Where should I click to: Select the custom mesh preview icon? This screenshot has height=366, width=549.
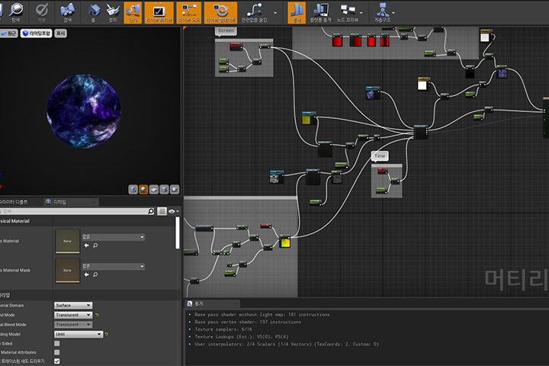click(x=175, y=189)
